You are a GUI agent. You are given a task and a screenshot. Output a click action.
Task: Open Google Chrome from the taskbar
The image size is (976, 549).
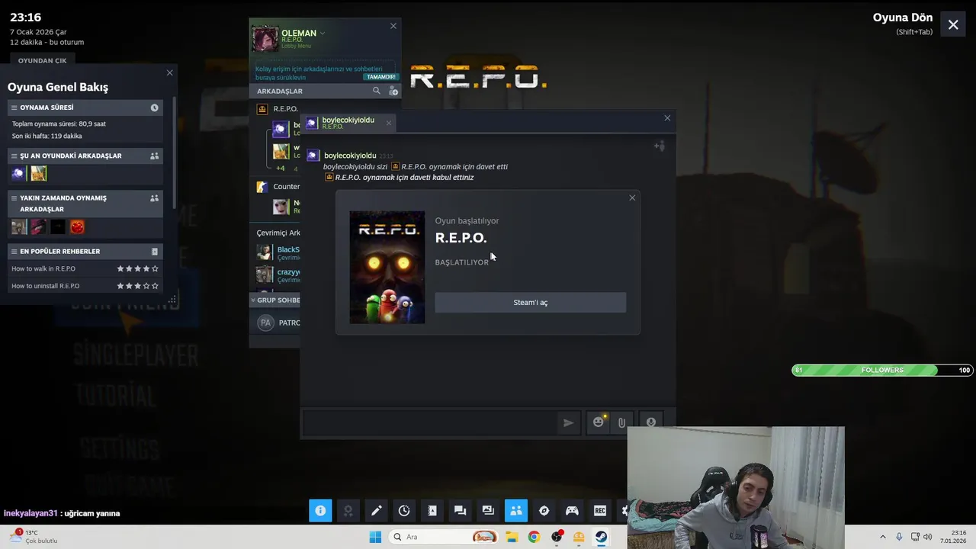534,537
